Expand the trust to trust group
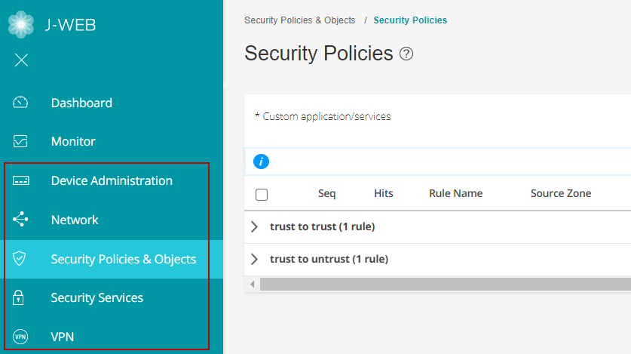Viewport: 631px width, 354px height. [x=254, y=226]
